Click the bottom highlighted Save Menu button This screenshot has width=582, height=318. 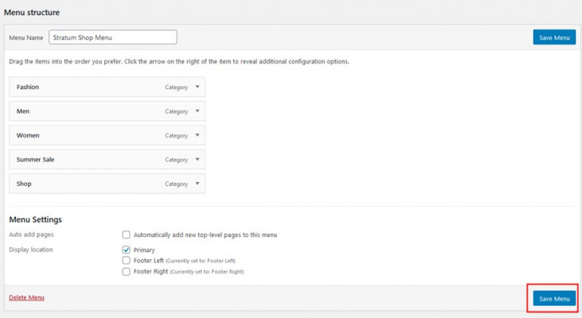point(554,298)
